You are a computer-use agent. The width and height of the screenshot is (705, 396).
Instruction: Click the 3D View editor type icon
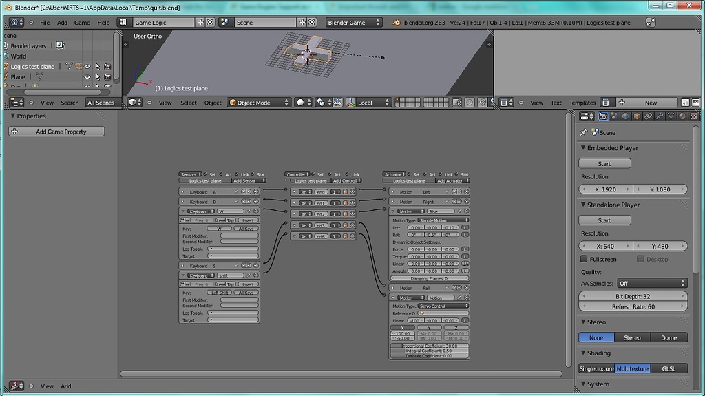coord(136,103)
